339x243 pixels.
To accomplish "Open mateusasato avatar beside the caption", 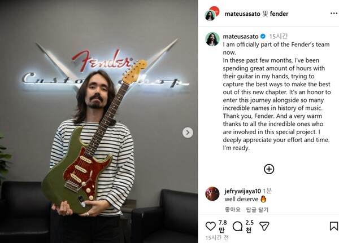I will coord(212,39).
